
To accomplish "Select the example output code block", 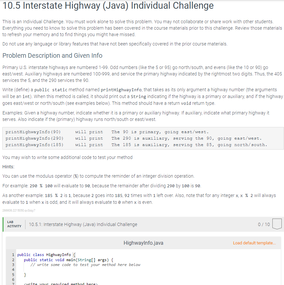I will (142, 138).
